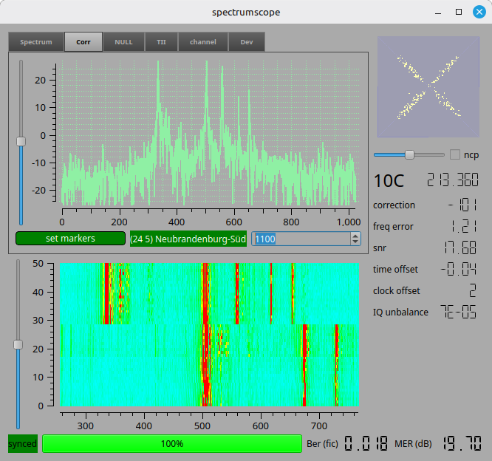Screen dimensions: 492x461
Task: Click the waterfall spectrogram display
Action: tap(208, 334)
